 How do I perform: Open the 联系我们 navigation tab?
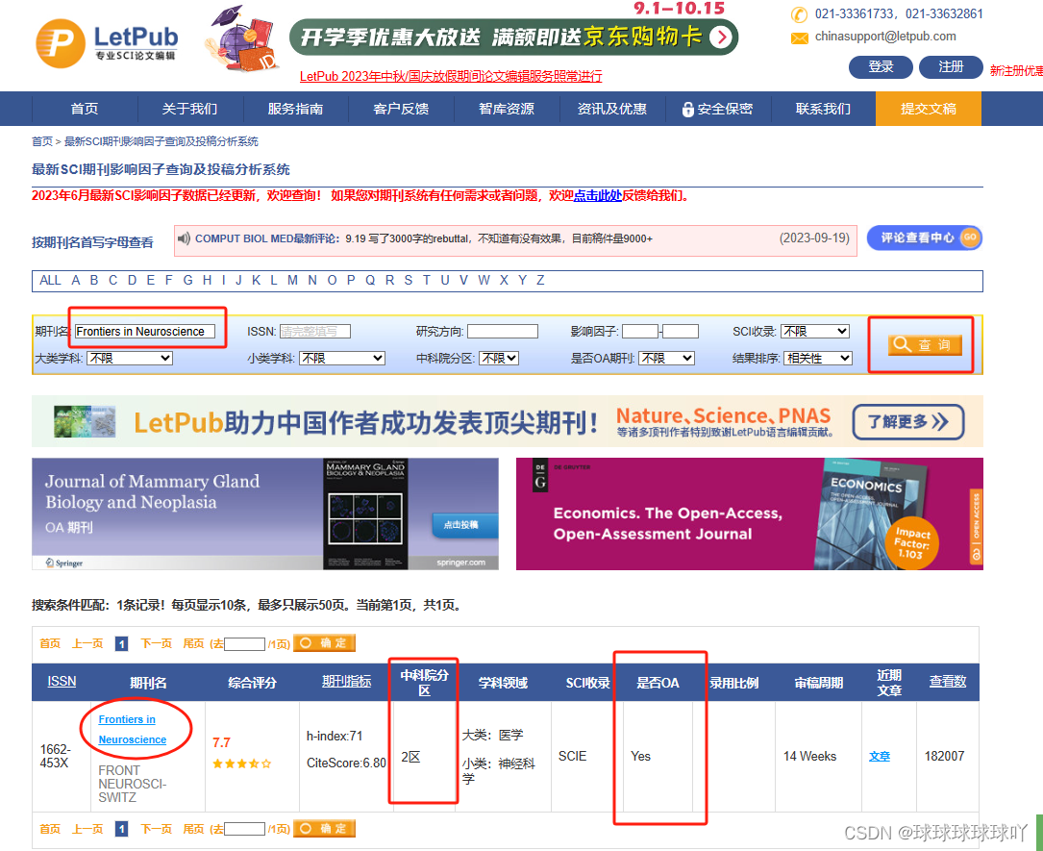(x=823, y=109)
